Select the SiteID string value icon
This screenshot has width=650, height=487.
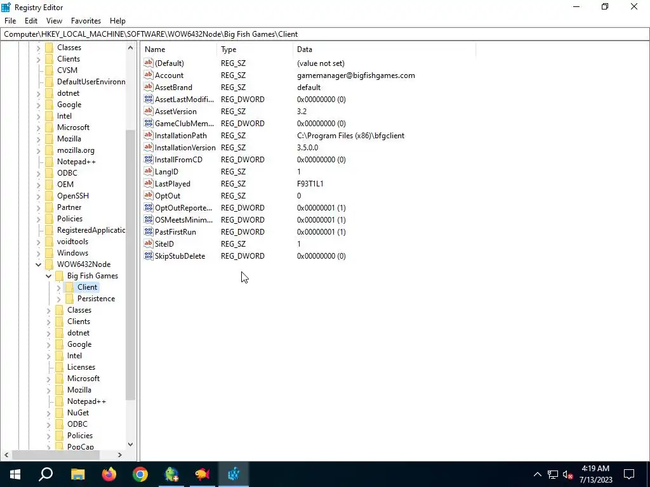coord(149,243)
